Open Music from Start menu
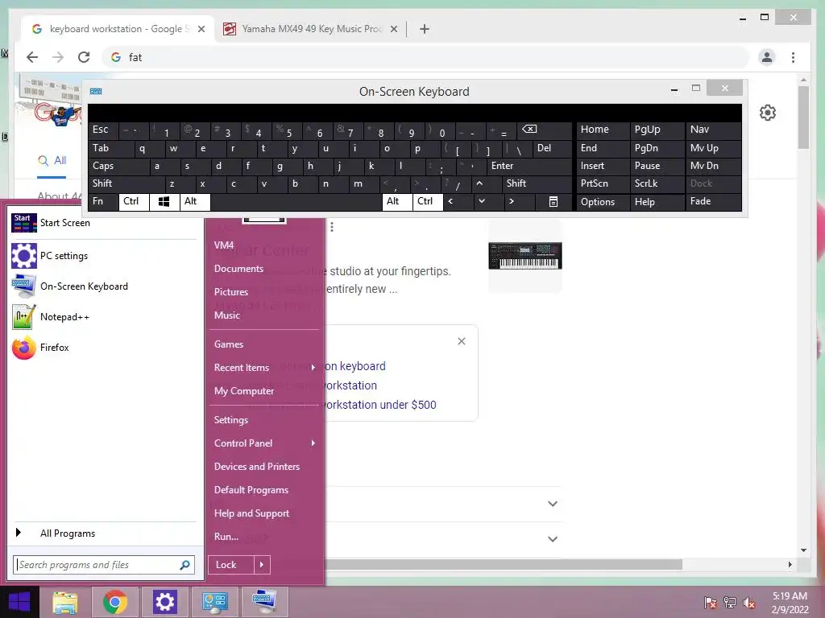The image size is (825, 618). [226, 315]
